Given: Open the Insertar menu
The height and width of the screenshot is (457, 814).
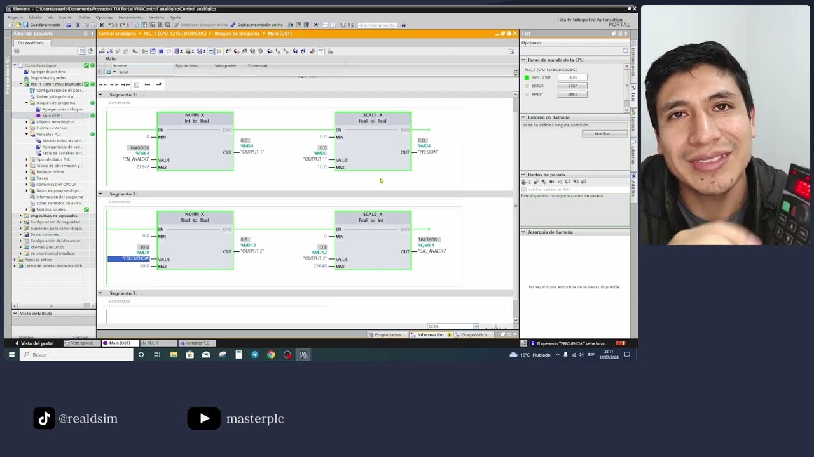Looking at the screenshot, I should (66, 17).
